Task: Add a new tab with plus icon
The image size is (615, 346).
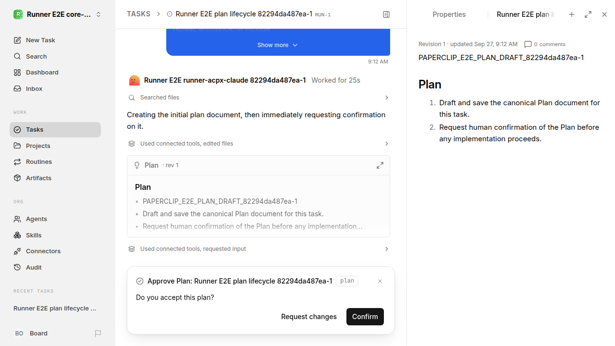Action: (x=572, y=14)
